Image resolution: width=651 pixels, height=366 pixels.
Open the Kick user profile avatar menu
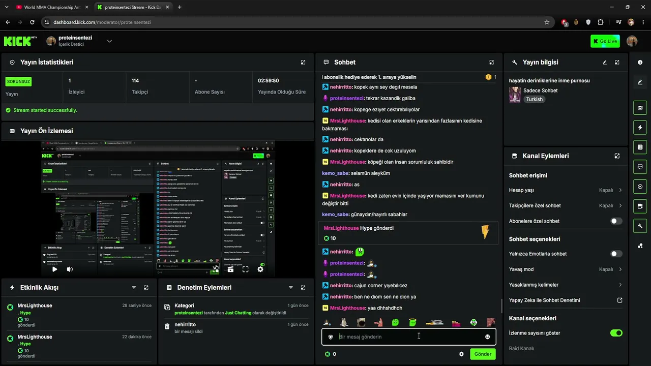click(632, 41)
